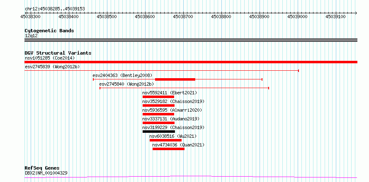Click the nsv4734036 (Quan2021) label

point(178,145)
